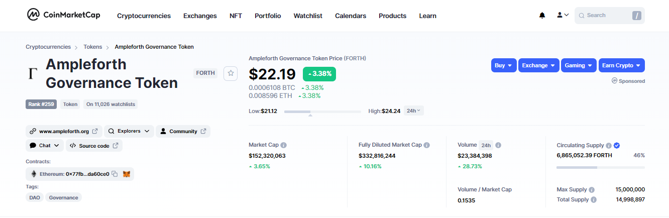669x218 pixels.
Task: Click the CoinMarketCap logo
Action: tap(64, 15)
